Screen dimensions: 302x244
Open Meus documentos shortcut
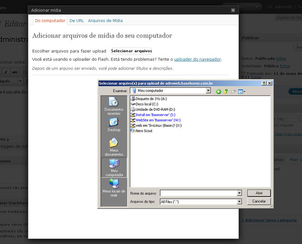pyautogui.click(x=114, y=147)
